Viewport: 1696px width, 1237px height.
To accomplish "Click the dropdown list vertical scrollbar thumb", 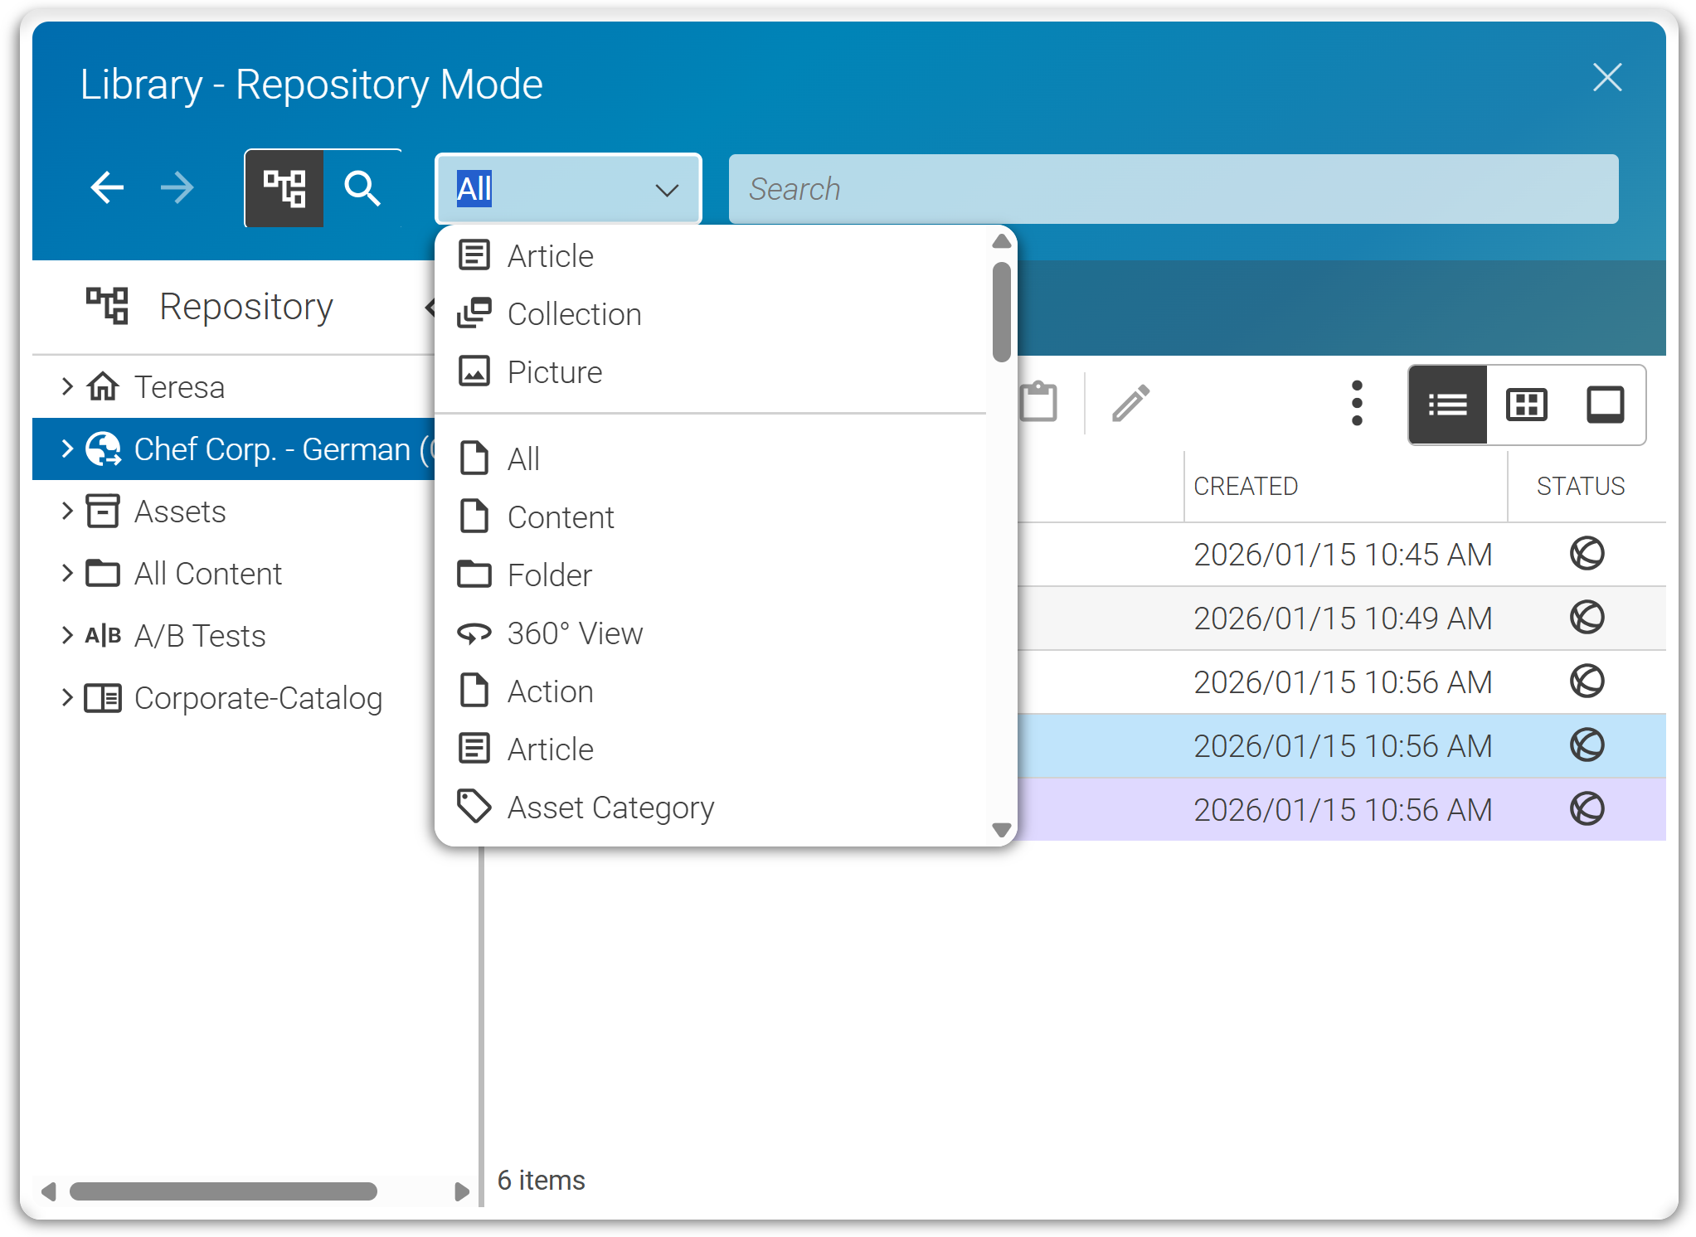I will 1001,313.
